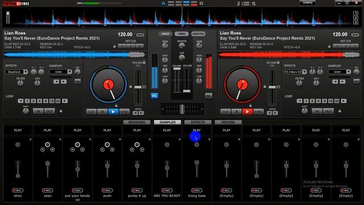This screenshot has height=205, width=364.
Task: Play the siren sample
Action: (18, 130)
